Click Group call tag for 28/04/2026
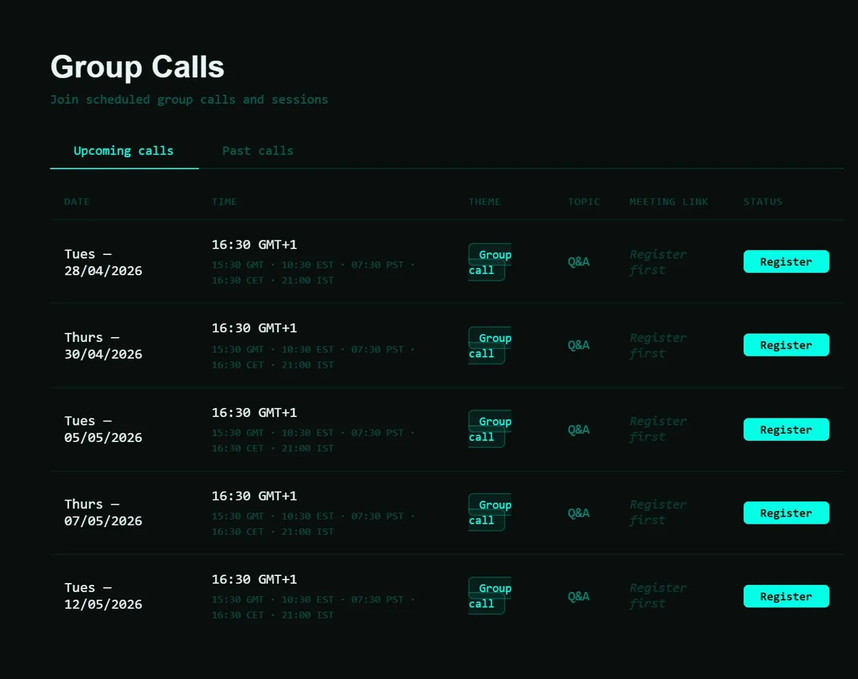The image size is (858, 679). click(x=490, y=263)
